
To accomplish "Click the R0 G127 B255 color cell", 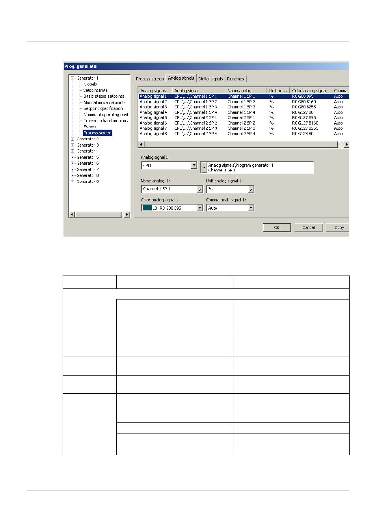I will [305, 128].
